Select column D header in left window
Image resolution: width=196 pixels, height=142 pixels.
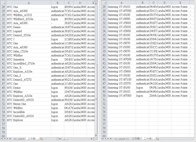click(80, 3)
